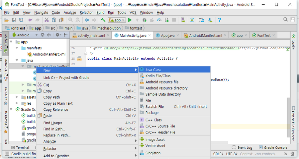Click the Redo arrow icon
Viewport: 299px width, 159px height.
pyautogui.click(x=37, y=20)
